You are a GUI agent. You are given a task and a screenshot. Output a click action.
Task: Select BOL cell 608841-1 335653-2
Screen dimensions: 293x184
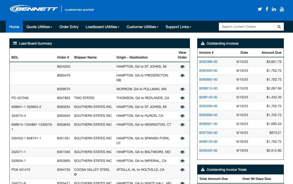click(26, 107)
